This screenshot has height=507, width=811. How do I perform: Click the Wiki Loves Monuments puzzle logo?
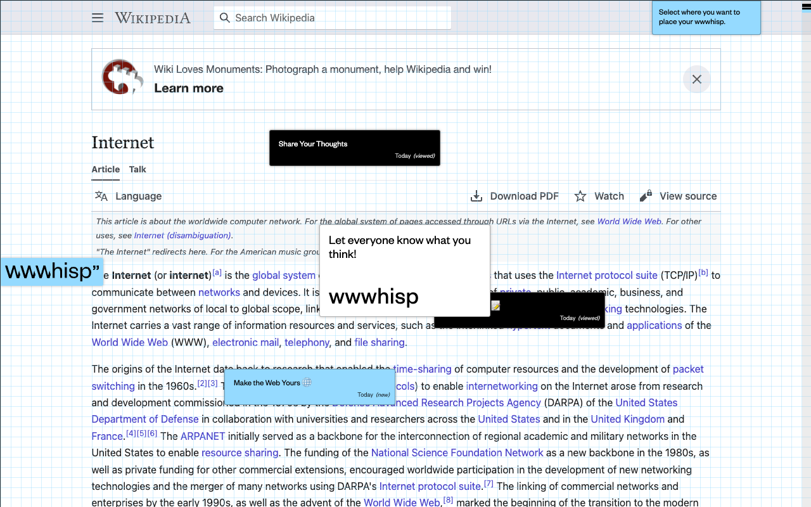pyautogui.click(x=122, y=77)
